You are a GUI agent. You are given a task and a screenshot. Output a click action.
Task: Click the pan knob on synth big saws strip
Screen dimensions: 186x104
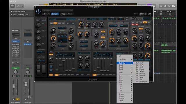point(15,72)
